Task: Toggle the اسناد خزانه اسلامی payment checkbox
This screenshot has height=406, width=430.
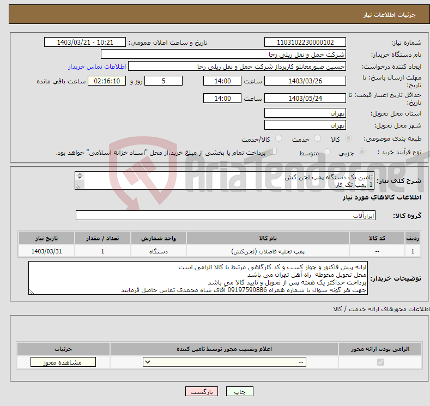Action: point(273,152)
